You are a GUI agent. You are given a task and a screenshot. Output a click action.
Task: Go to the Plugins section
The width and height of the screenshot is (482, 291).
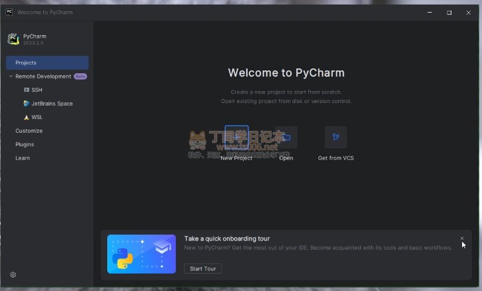tap(25, 144)
